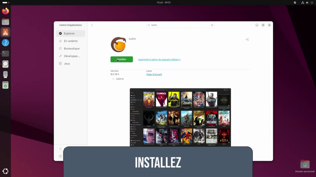Click the share icon on Lutris page

247,39
